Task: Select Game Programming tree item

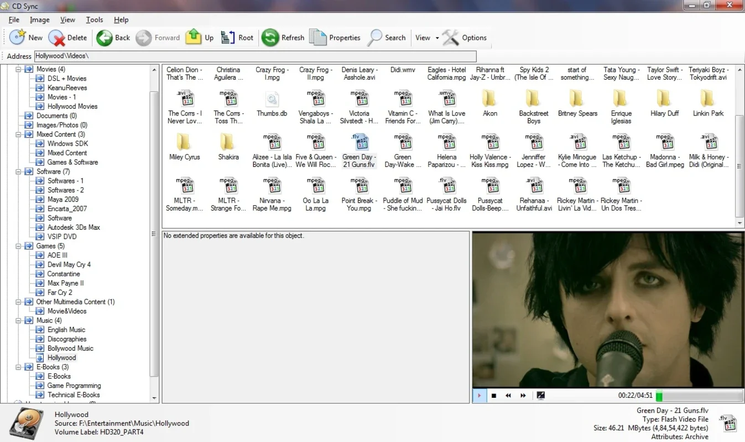Action: pyautogui.click(x=74, y=386)
